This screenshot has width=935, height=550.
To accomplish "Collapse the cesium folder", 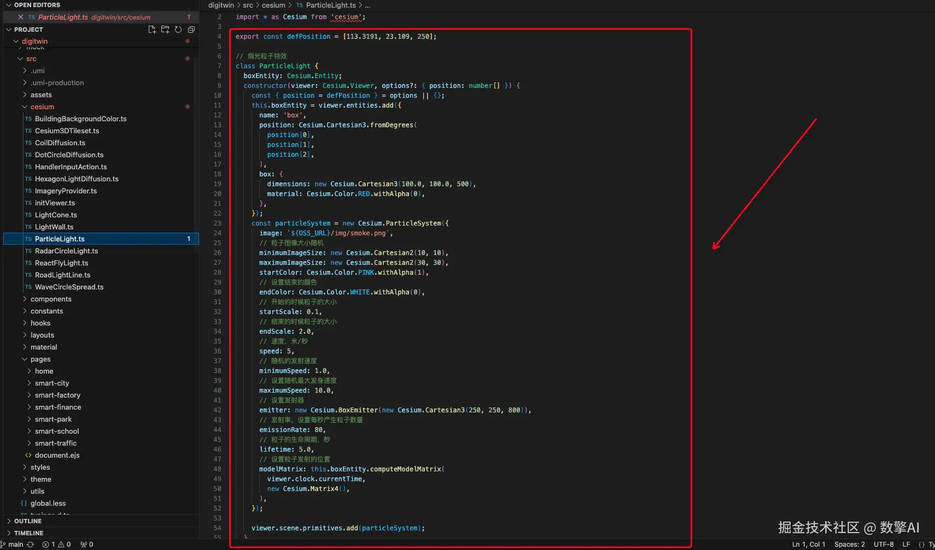I will [25, 107].
